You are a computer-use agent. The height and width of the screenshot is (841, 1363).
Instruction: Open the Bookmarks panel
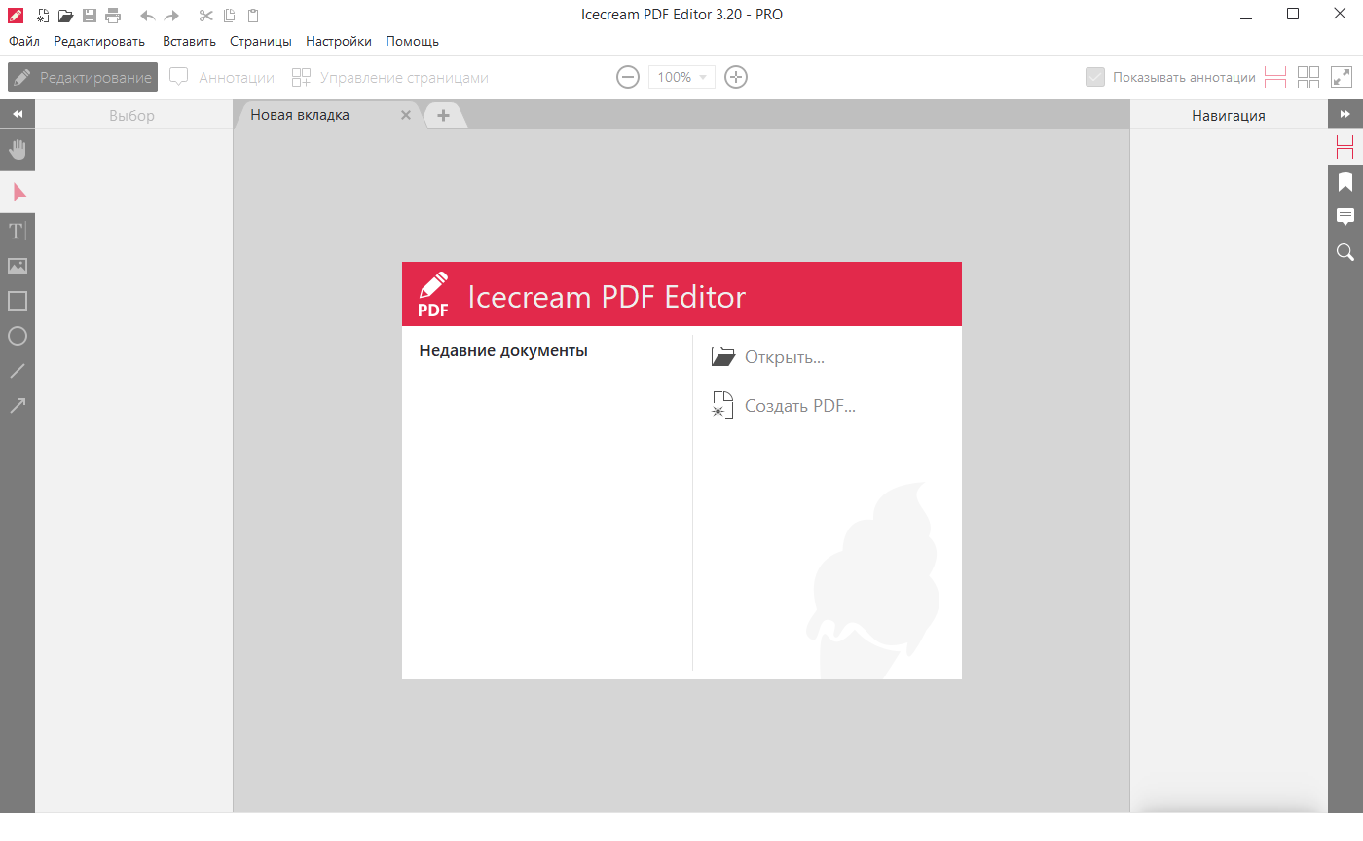pos(1345,181)
